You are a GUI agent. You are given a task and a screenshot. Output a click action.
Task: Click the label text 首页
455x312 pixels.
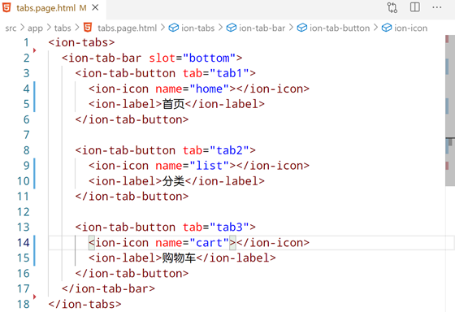pos(173,104)
